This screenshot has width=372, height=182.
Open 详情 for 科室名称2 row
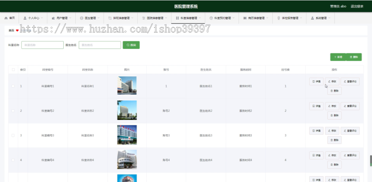click(x=316, y=106)
